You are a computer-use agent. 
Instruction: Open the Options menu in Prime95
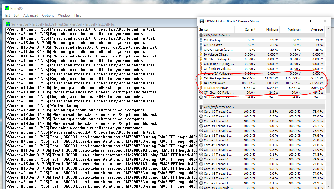click(48, 15)
